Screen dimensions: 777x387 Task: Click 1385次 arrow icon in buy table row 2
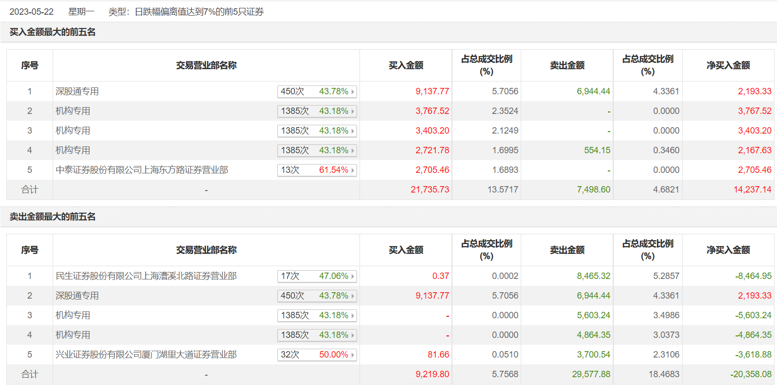click(x=353, y=111)
